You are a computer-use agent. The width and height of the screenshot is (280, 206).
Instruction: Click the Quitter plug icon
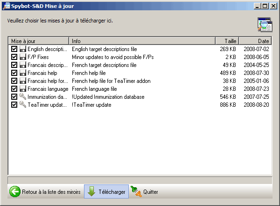136,192
